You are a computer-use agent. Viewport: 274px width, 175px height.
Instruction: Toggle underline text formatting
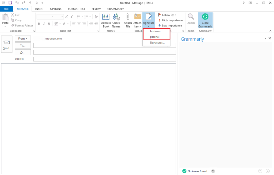pos(49,24)
